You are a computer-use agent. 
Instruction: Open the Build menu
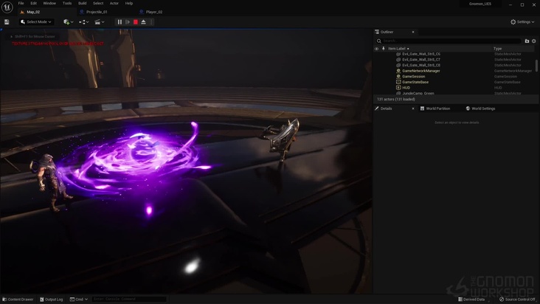coord(83,3)
